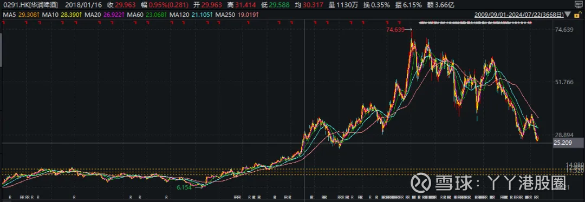Select the MA10 28.390 indicator label
Screen dimensions: 585x202
(x=61, y=15)
